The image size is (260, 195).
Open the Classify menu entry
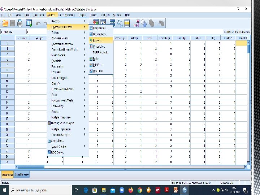68,83
